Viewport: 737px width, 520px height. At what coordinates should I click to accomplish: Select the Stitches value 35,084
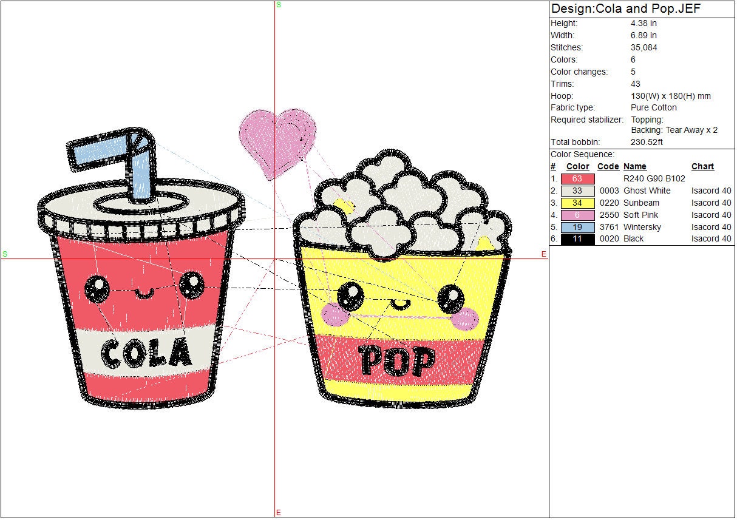click(644, 47)
